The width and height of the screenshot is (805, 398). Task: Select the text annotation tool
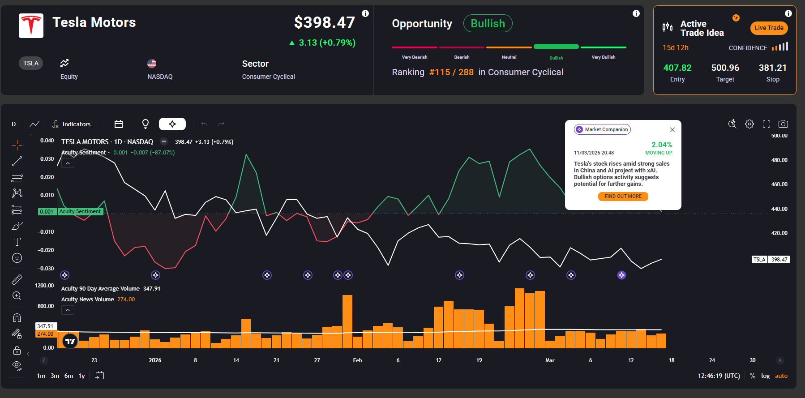[17, 242]
